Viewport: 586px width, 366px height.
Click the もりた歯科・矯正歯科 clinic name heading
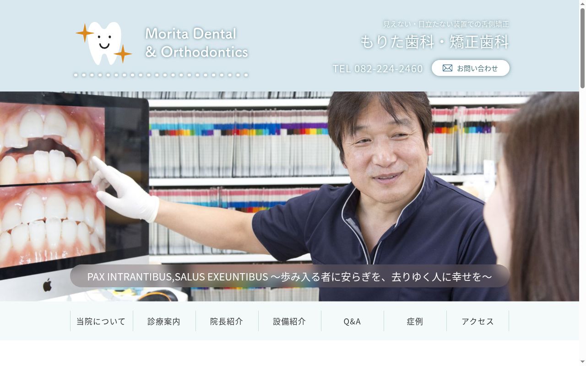[434, 42]
